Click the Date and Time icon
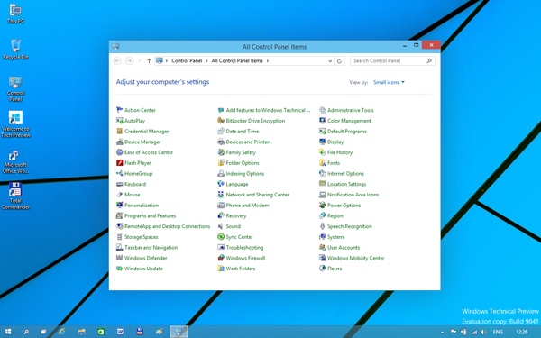 221,132
